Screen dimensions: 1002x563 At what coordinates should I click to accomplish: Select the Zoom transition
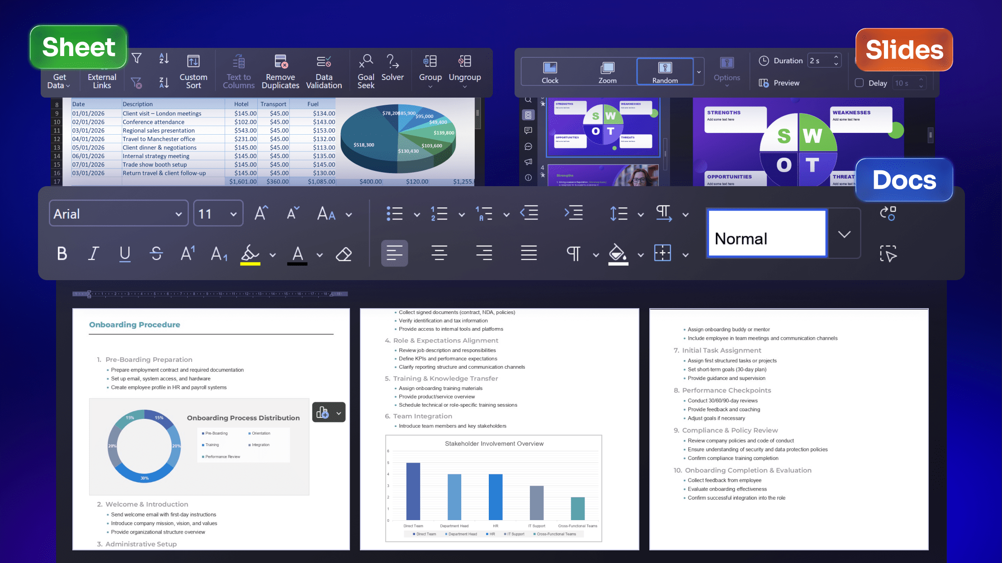607,72
